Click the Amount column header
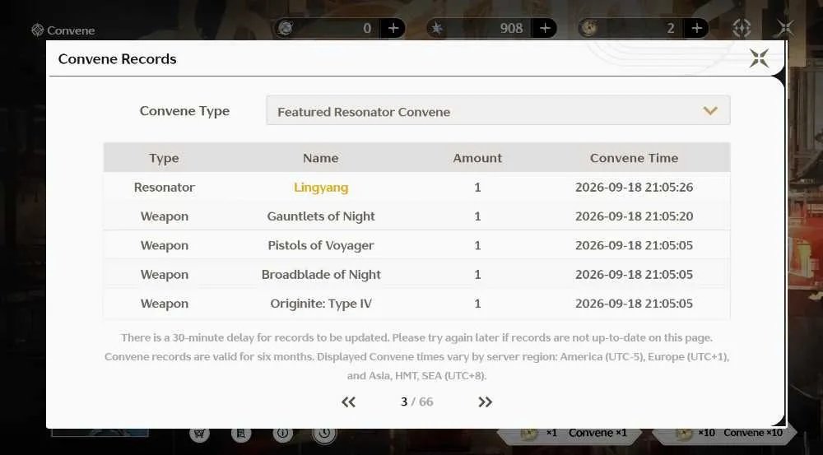This screenshot has height=455, width=823. point(477,158)
